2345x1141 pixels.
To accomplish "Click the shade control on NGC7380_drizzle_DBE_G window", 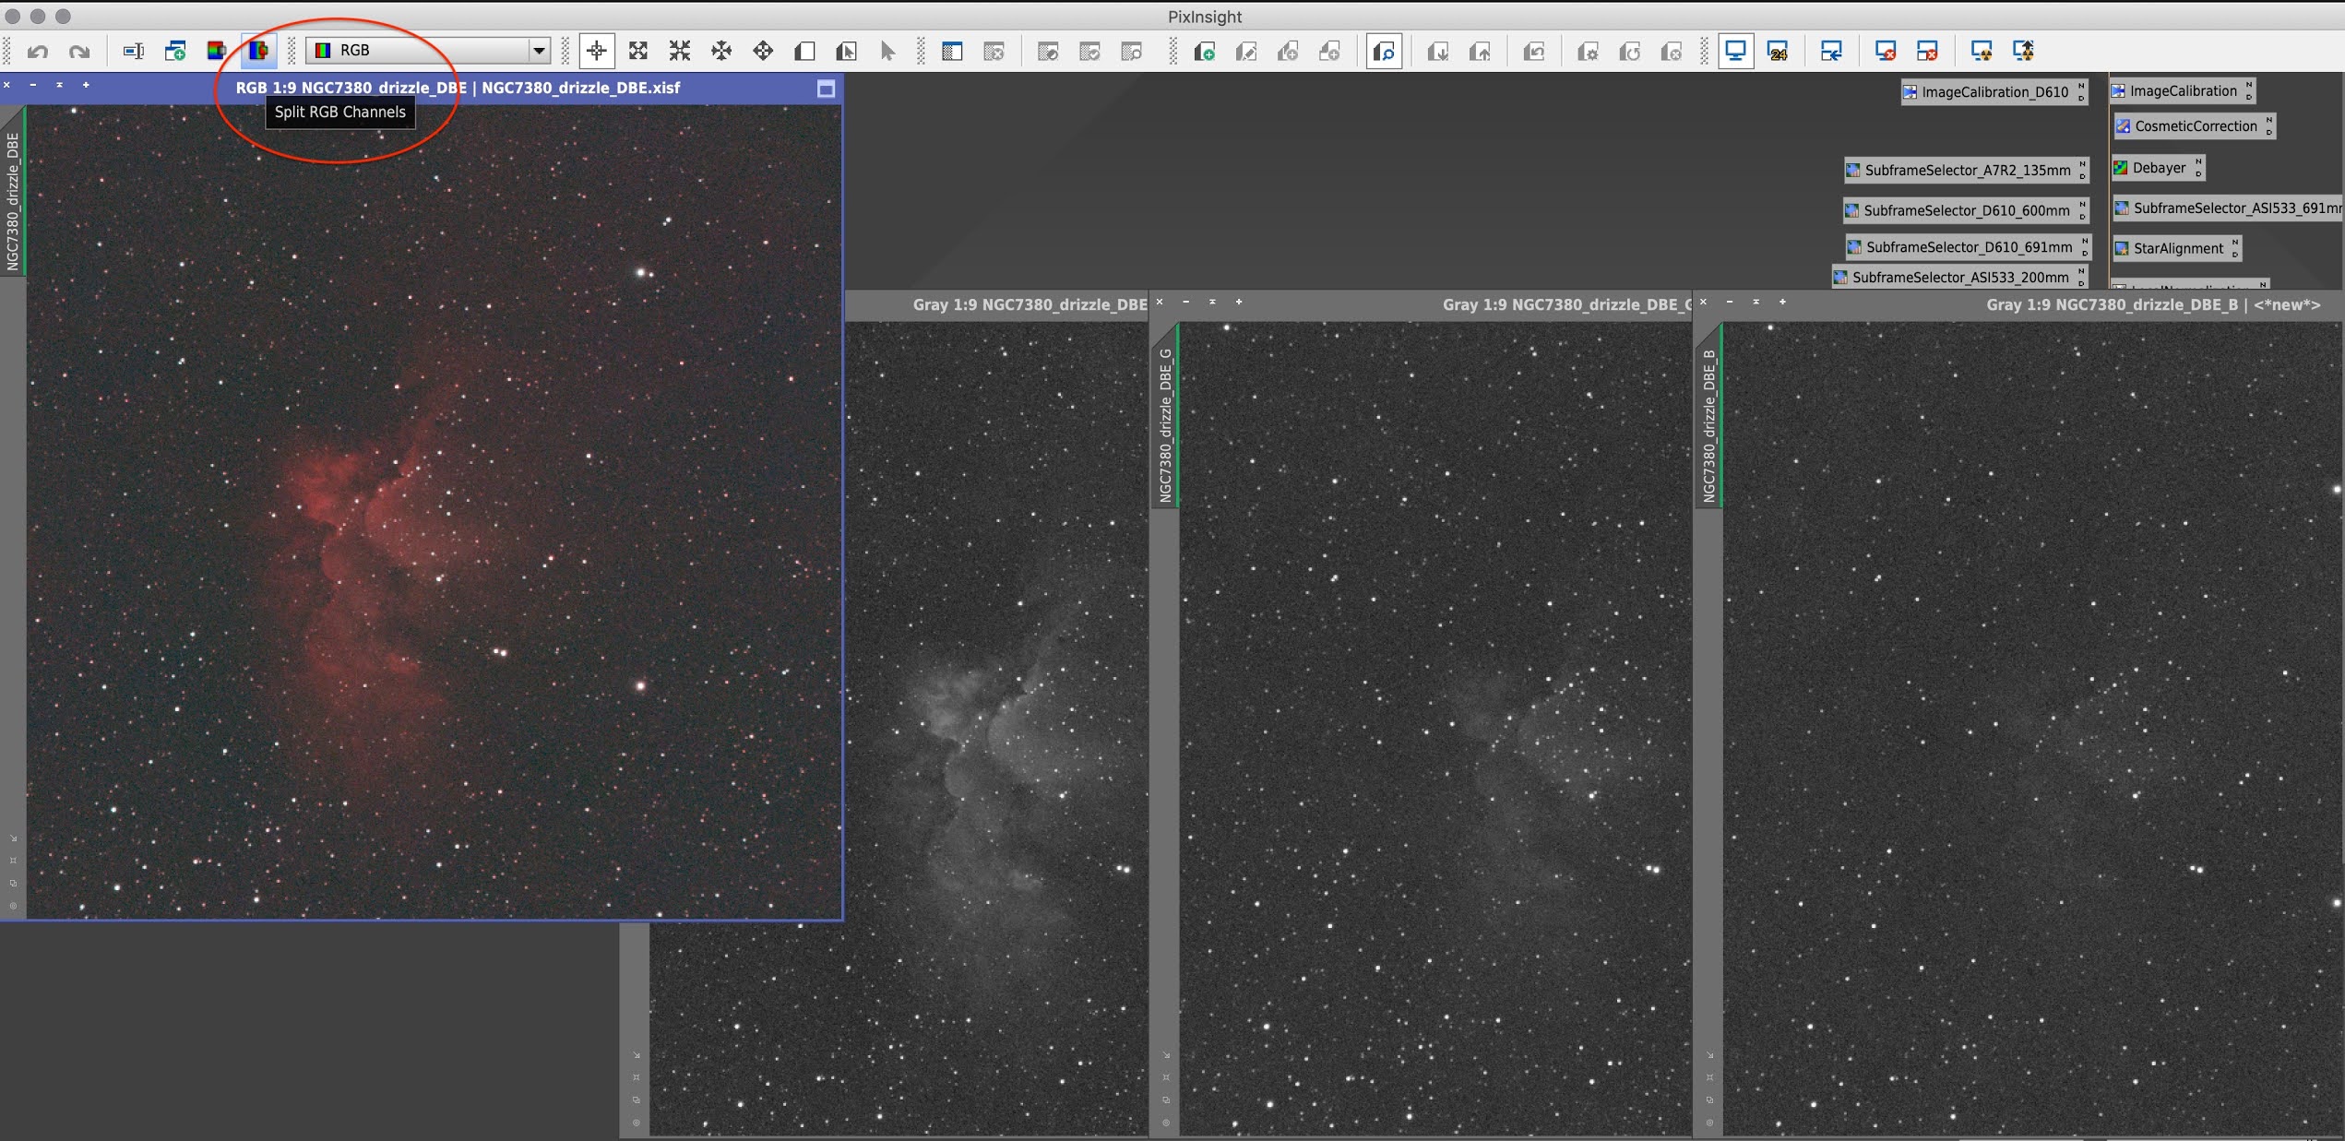I will (x=1212, y=303).
